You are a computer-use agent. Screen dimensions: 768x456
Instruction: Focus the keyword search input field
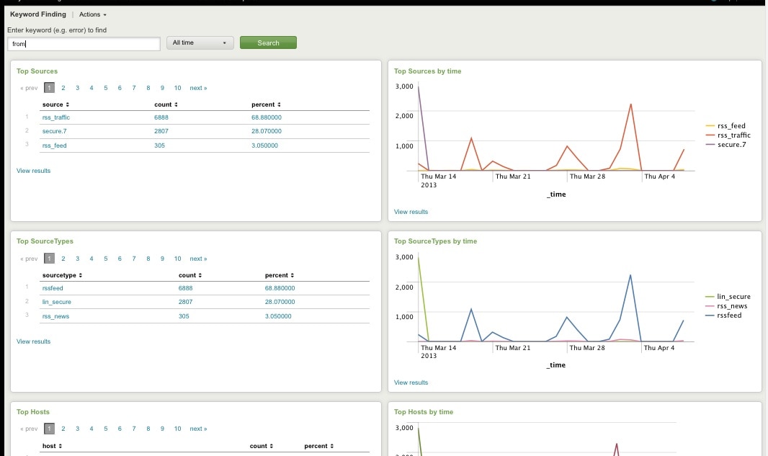click(84, 44)
